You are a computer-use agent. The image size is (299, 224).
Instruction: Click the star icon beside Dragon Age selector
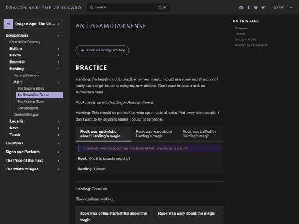click(8, 24)
